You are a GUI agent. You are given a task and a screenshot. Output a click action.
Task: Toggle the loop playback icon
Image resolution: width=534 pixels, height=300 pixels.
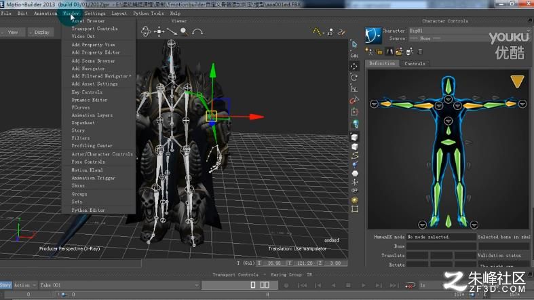coord(411,285)
